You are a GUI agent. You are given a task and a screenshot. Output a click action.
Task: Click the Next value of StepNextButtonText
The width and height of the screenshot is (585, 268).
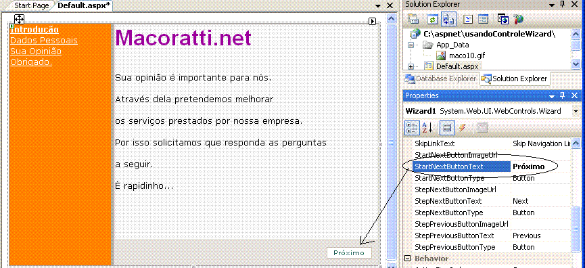click(521, 201)
